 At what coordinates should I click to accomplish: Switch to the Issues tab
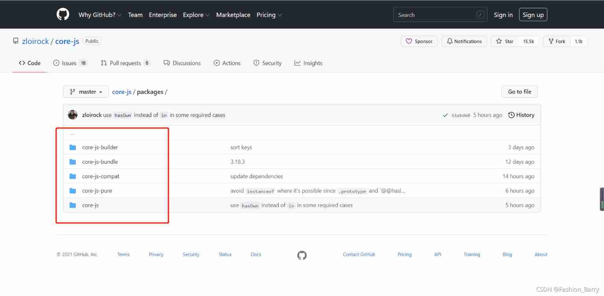tap(70, 63)
